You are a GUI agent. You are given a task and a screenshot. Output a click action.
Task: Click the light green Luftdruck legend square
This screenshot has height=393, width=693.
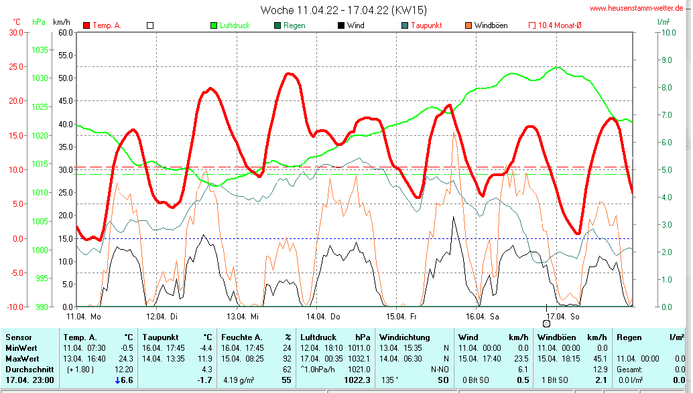click(214, 25)
